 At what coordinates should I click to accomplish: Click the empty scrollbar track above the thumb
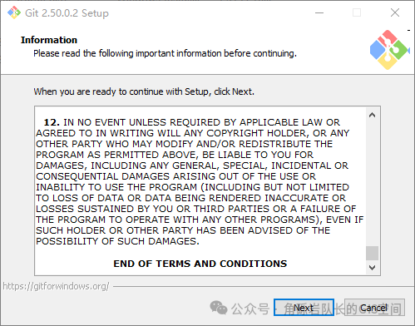pyautogui.click(x=372, y=184)
